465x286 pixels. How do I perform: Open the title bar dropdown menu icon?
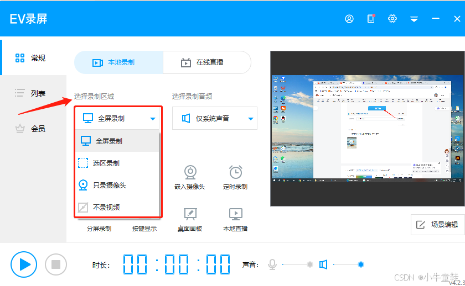pos(414,19)
